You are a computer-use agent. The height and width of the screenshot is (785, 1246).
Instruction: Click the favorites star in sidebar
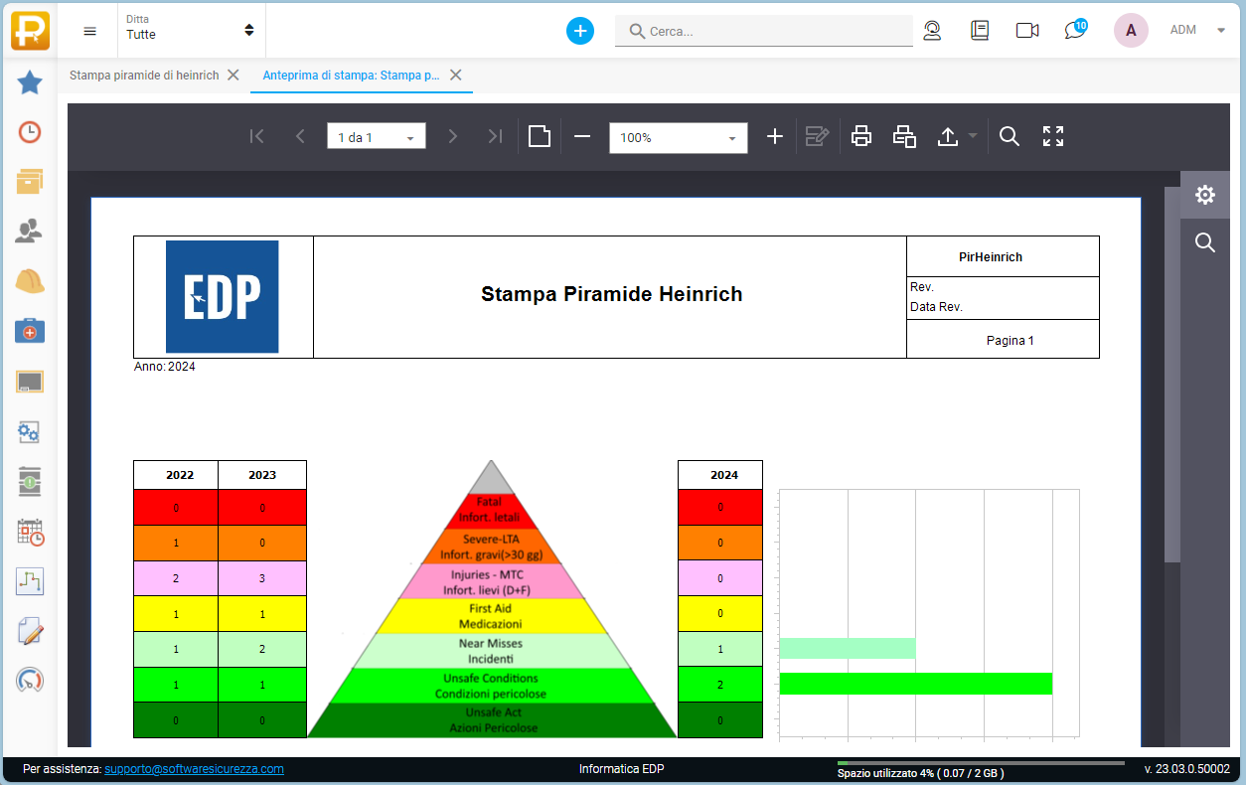[x=30, y=82]
